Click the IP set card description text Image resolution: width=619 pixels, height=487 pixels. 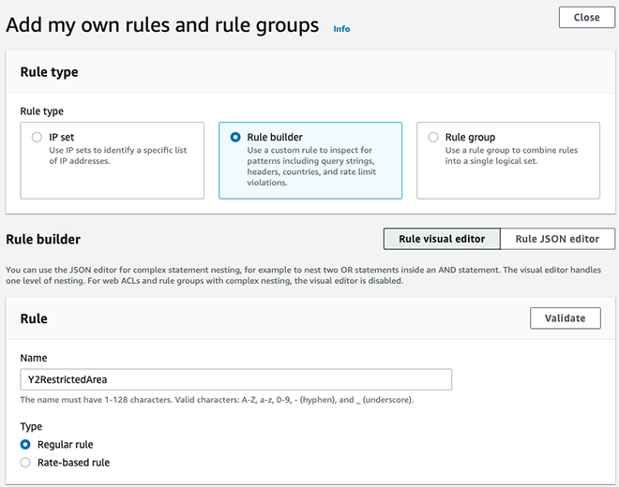point(117,155)
